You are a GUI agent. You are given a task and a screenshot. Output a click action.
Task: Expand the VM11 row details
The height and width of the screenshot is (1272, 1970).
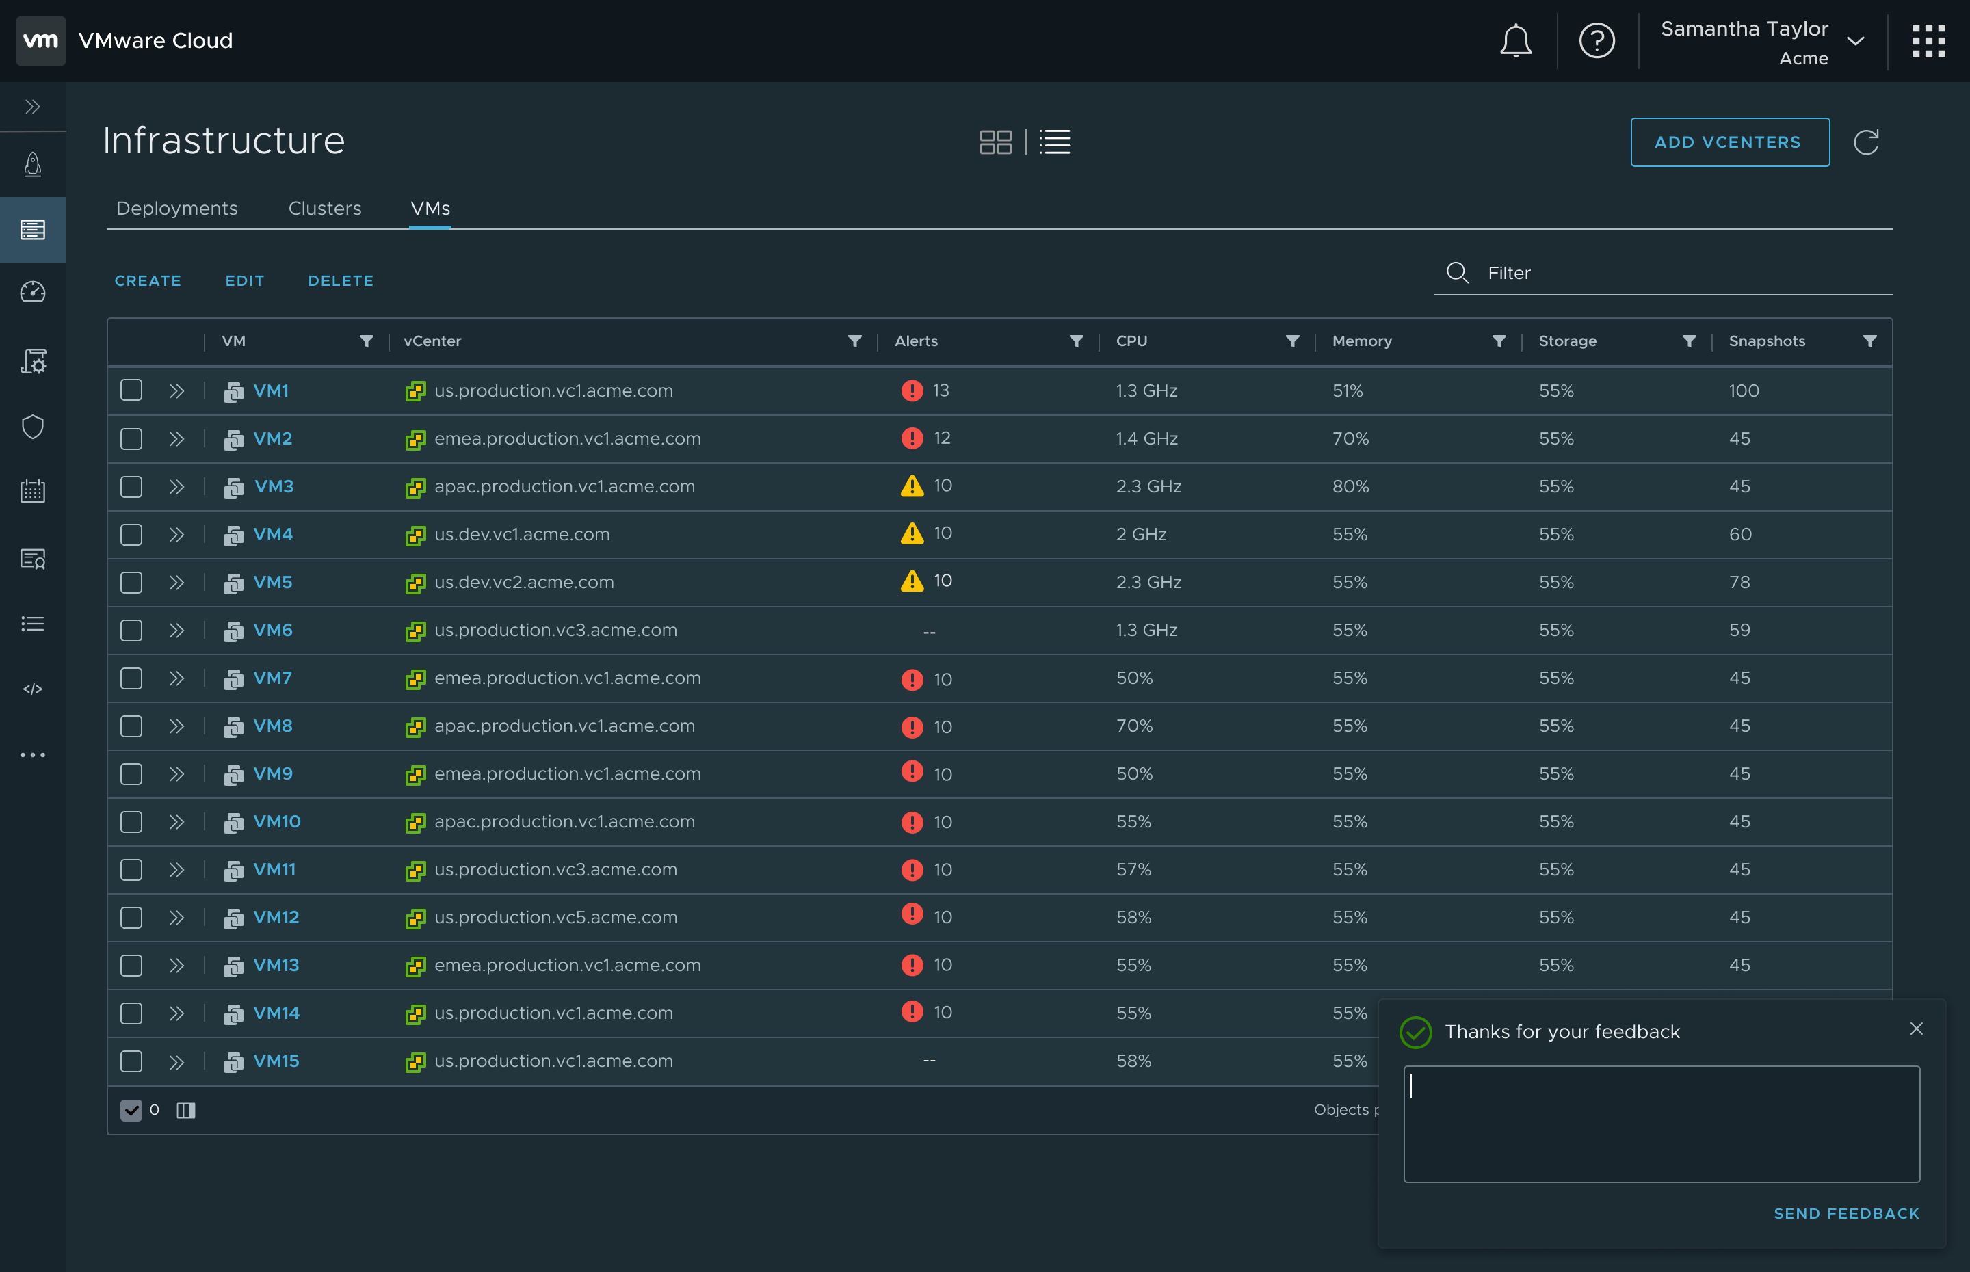tap(176, 870)
